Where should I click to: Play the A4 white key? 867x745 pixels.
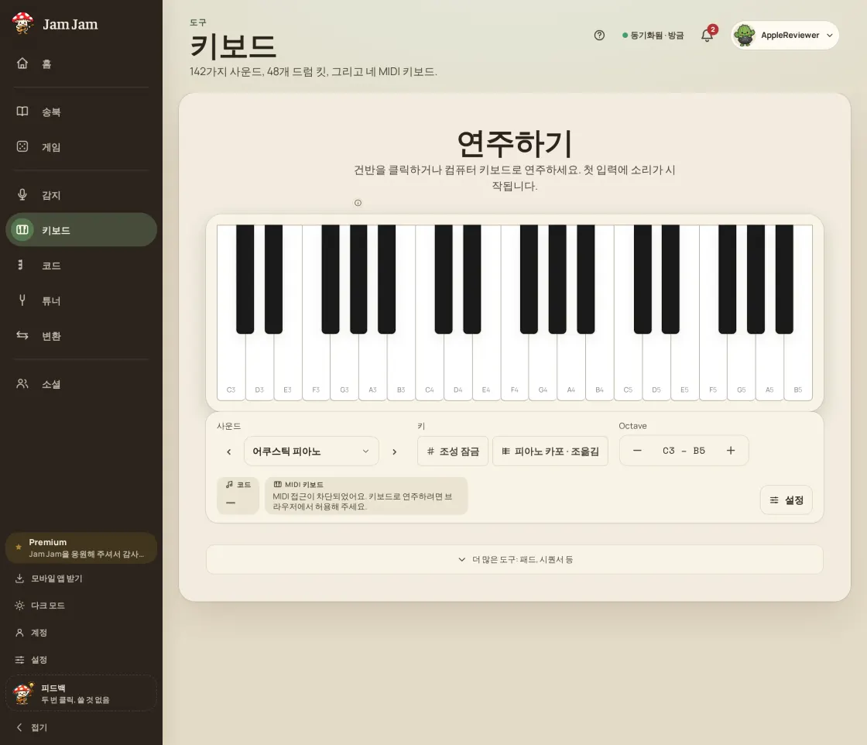click(571, 368)
